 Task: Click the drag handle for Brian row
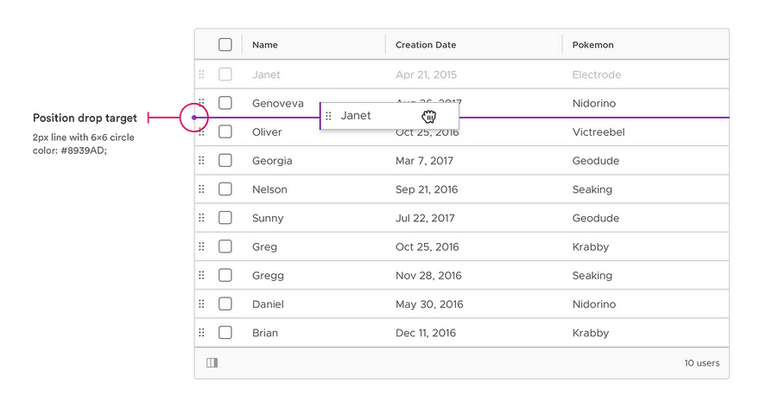pyautogui.click(x=201, y=332)
